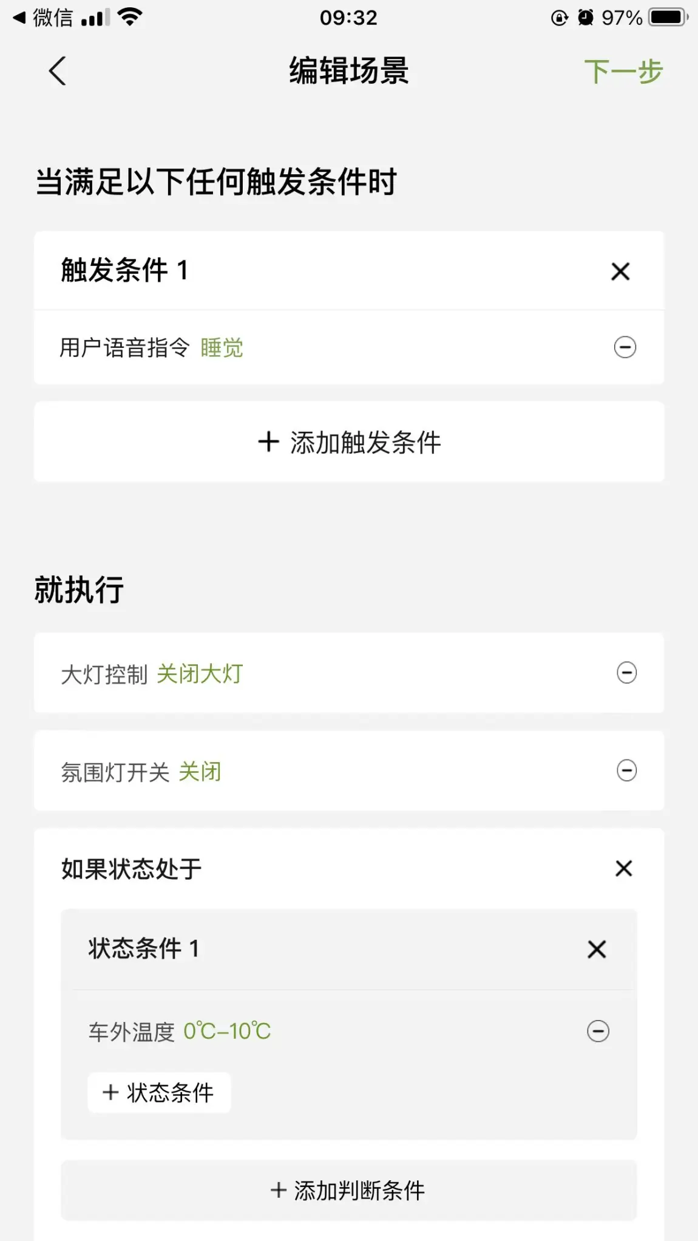Remove the 氛围灯开关 action via minus icon
The height and width of the screenshot is (1241, 698).
(626, 771)
